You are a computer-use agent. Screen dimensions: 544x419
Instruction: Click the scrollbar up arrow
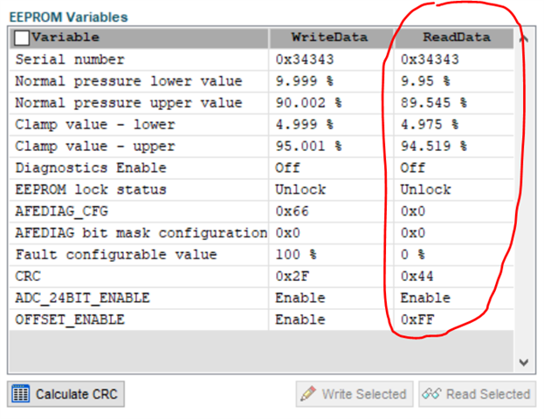pos(524,38)
